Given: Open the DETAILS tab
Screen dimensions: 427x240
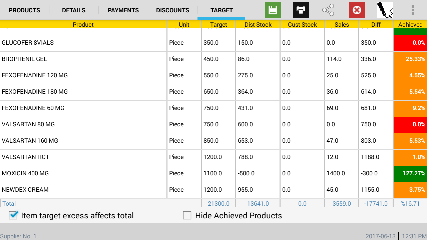Looking at the screenshot, I should click(74, 10).
